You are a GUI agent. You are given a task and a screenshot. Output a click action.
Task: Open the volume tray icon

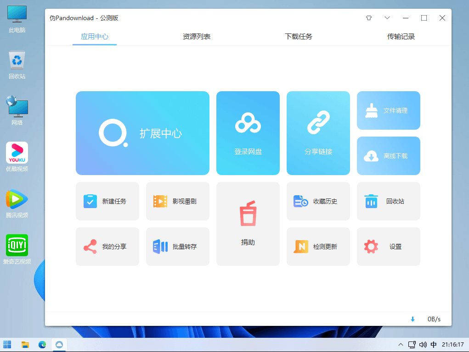(423, 345)
